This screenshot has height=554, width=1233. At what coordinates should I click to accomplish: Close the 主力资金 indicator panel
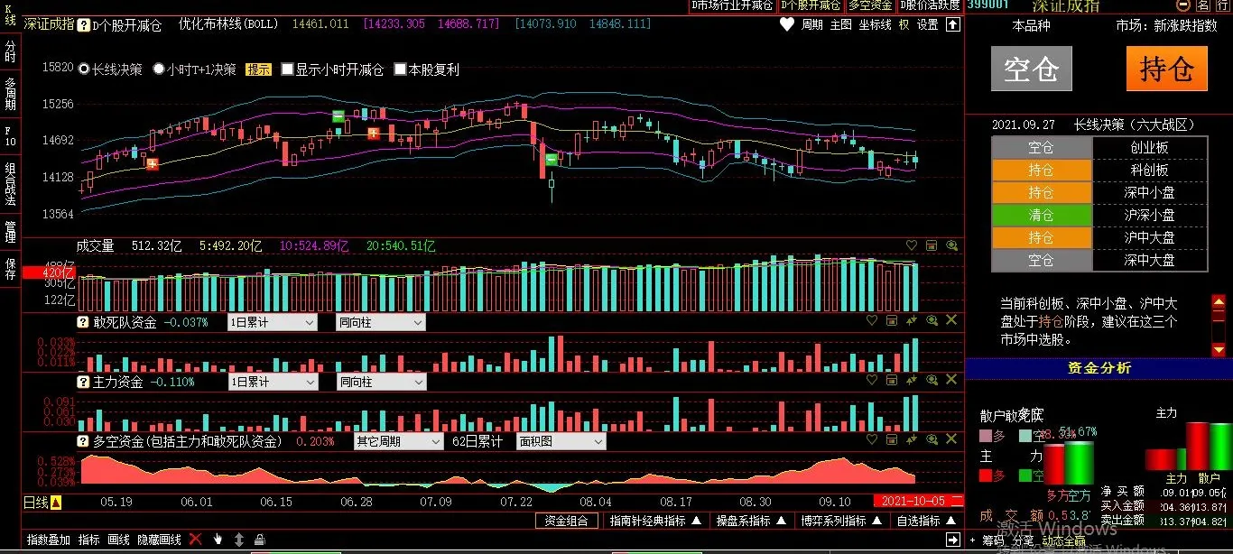(x=951, y=380)
